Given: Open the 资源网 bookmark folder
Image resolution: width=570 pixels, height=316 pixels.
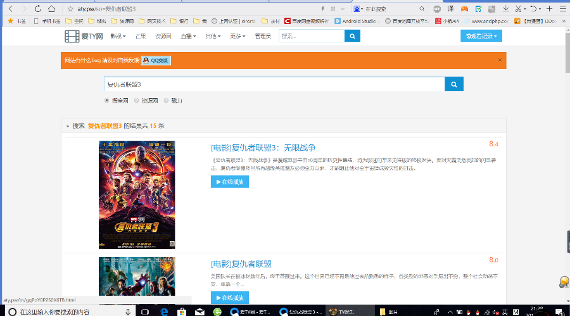Looking at the screenshot, I should click(x=122, y=21).
